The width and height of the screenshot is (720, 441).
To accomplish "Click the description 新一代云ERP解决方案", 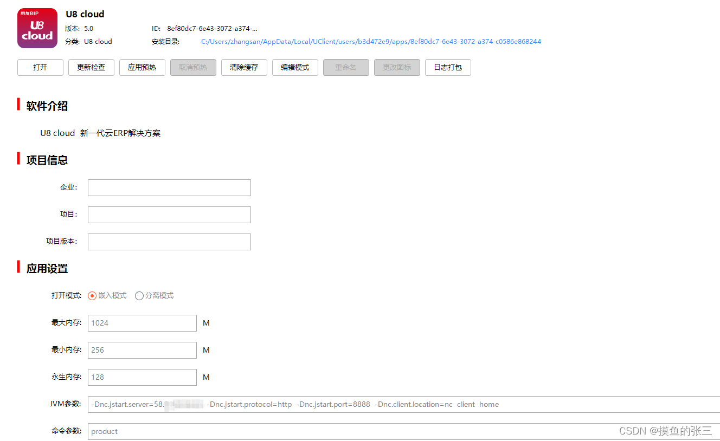I will pyautogui.click(x=120, y=133).
